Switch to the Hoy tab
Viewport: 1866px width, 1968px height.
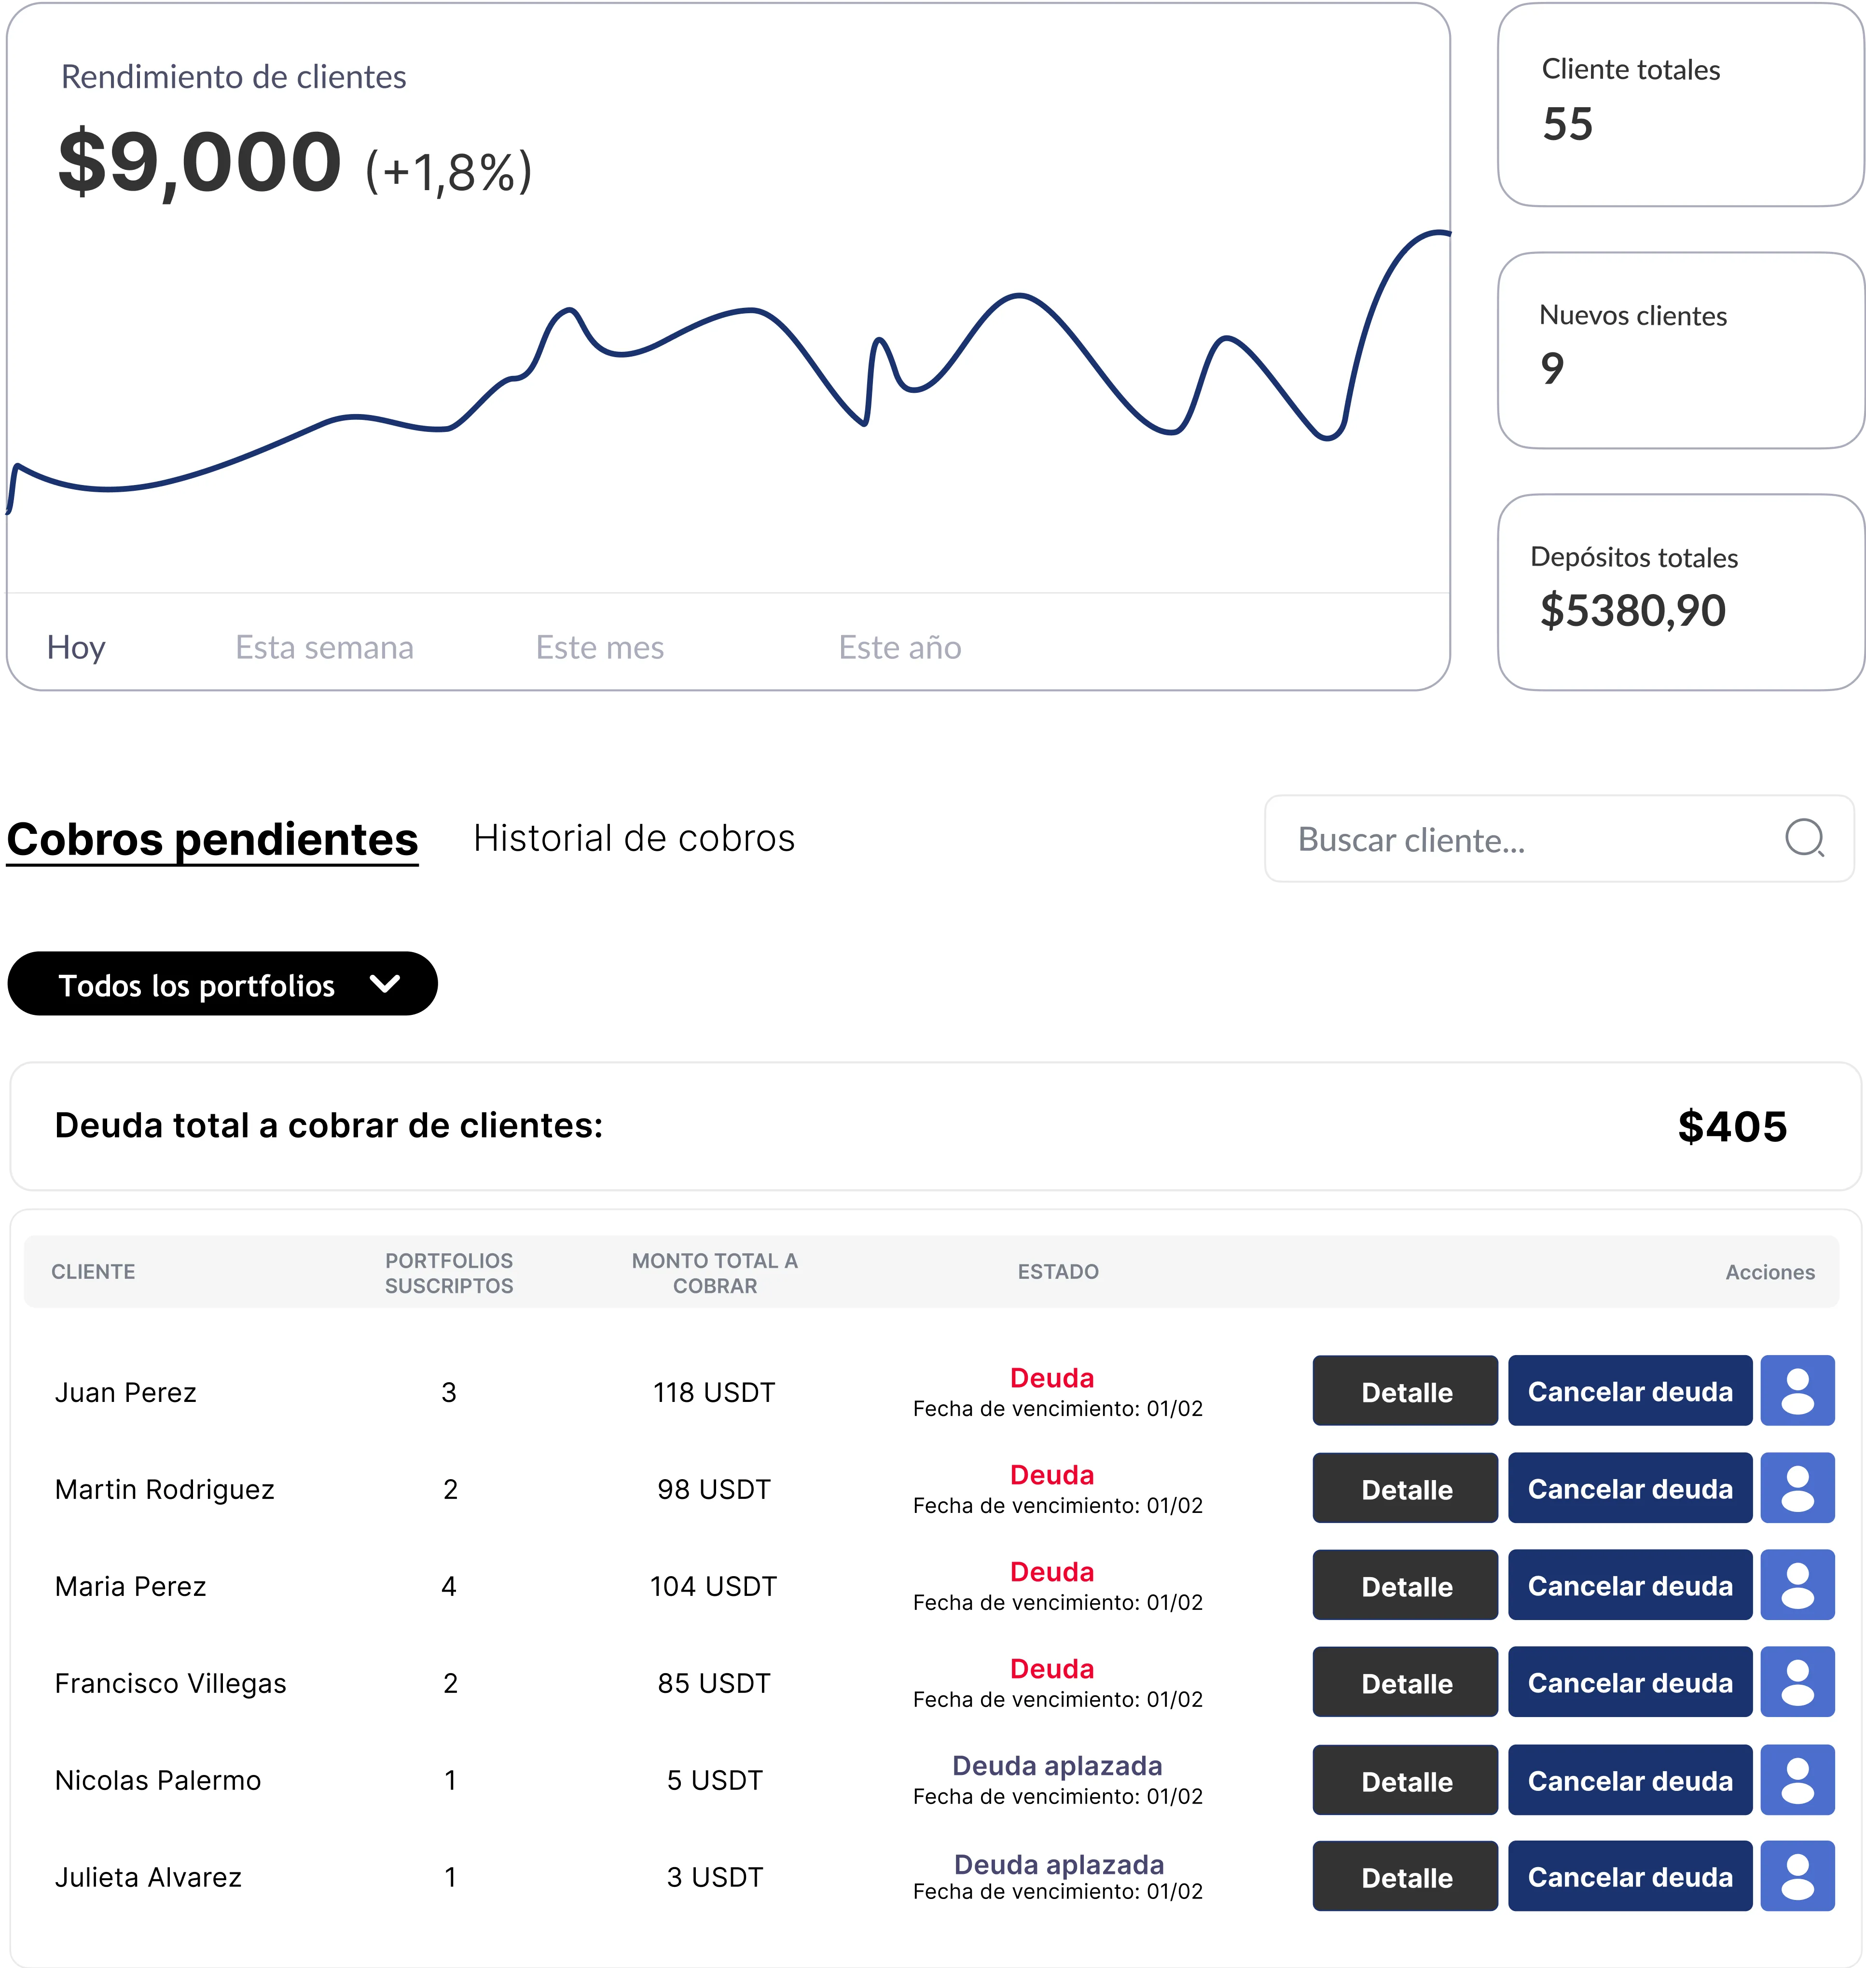[x=76, y=648]
